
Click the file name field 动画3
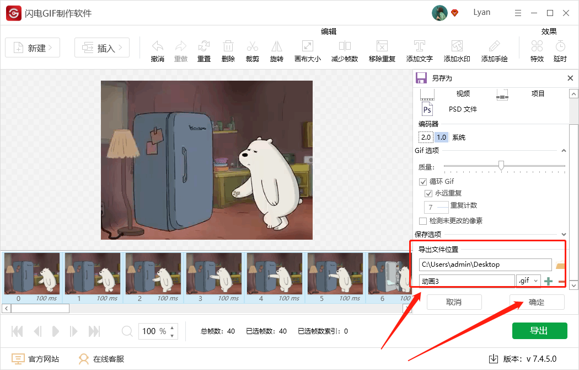[x=467, y=281]
